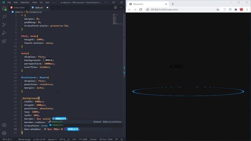Click the Split Editor Right icon
Screen dimensions: 251x141
point(115,7)
